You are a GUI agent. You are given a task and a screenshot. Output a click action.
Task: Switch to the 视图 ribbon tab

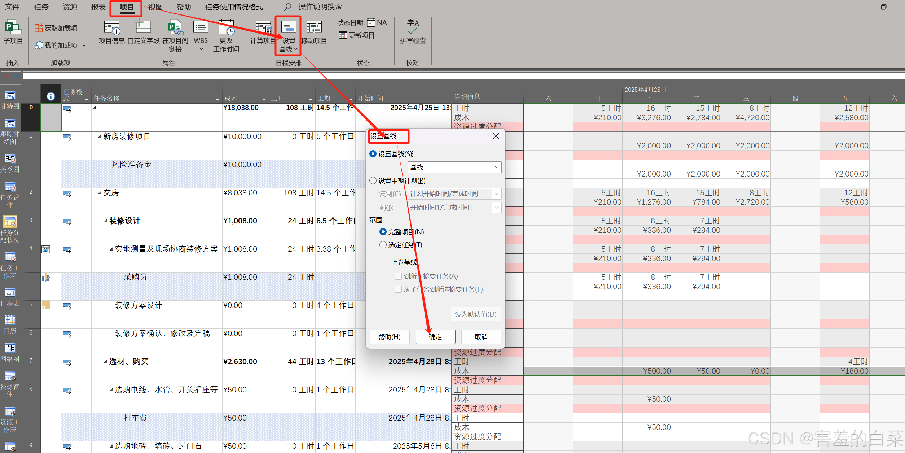pyautogui.click(x=155, y=7)
